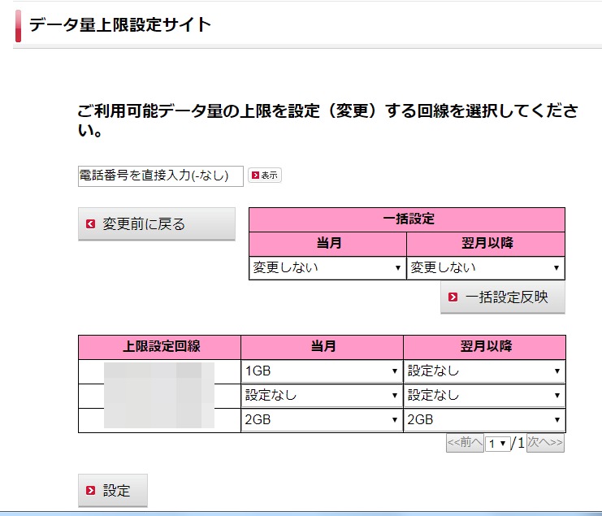The image size is (602, 516).
Task: Click the 設定 button at the bottom
Action: [112, 491]
